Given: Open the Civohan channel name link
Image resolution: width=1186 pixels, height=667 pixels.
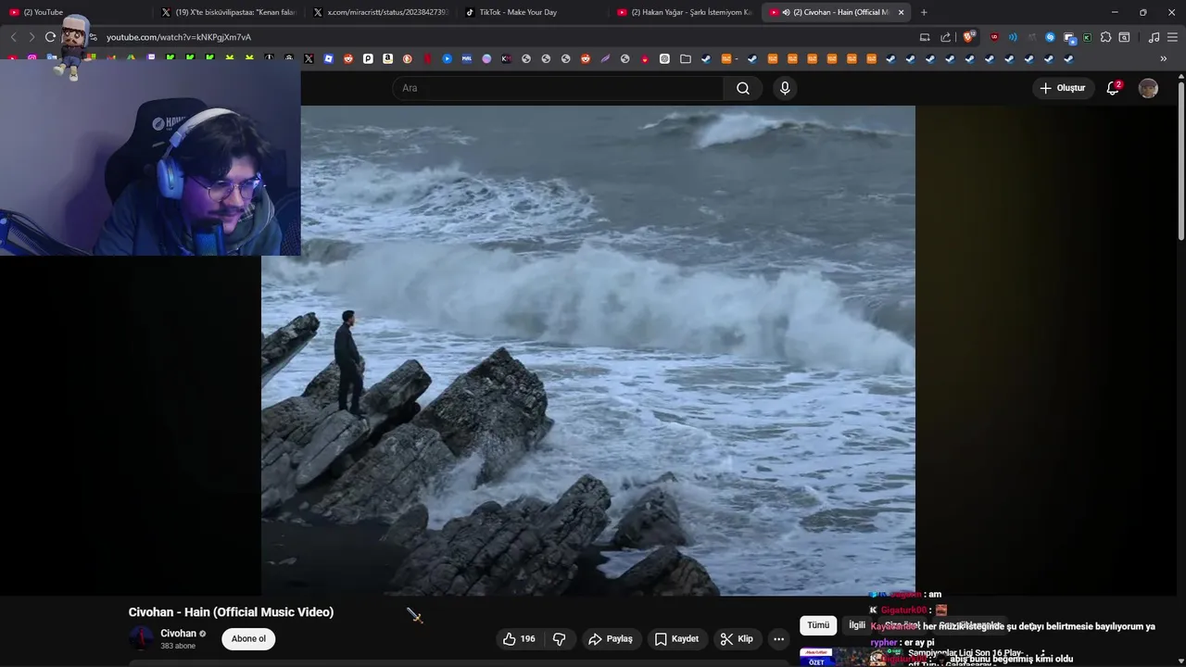Looking at the screenshot, I should coord(178,634).
